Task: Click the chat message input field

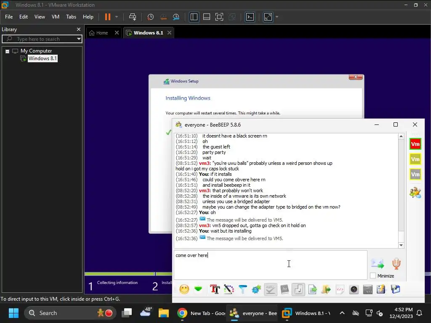Action: (271, 265)
